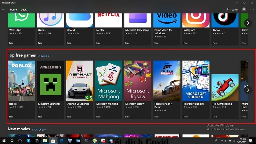Viewport: 256px width, 144px height.
Task: Open Outlook from the taskbar
Action: click(78, 140)
